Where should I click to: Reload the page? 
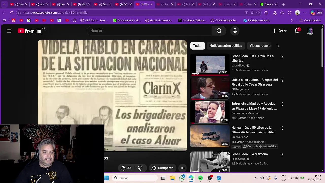[12, 13]
